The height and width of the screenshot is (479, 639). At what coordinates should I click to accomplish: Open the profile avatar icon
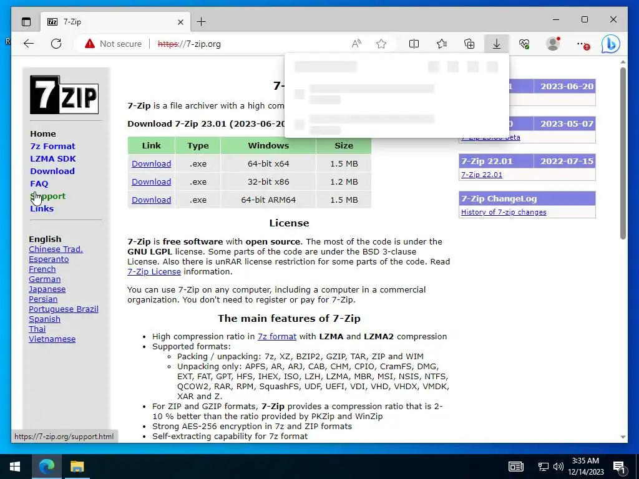pos(553,44)
